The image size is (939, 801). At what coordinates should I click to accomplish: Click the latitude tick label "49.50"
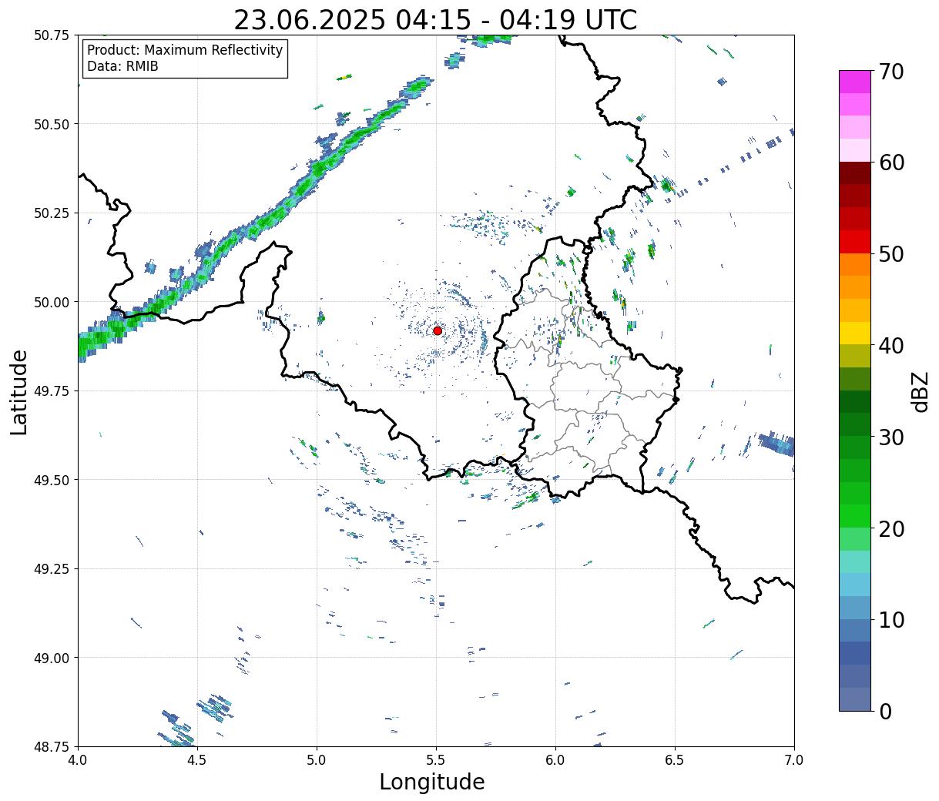(x=52, y=480)
